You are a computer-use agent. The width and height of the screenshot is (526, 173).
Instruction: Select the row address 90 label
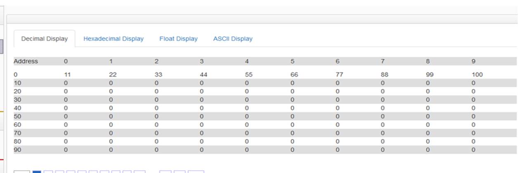(x=17, y=150)
